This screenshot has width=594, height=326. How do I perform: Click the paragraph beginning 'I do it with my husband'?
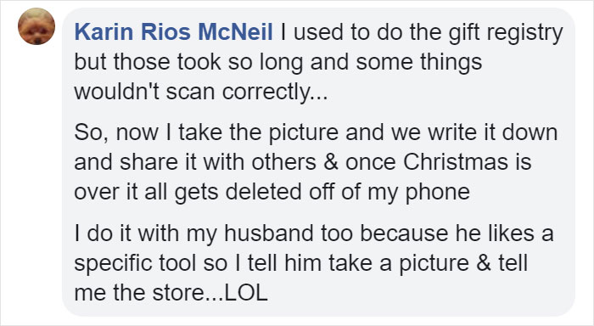point(314,263)
